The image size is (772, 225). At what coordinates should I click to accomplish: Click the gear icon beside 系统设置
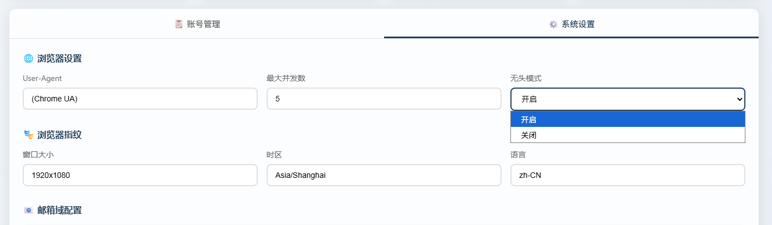pos(553,24)
